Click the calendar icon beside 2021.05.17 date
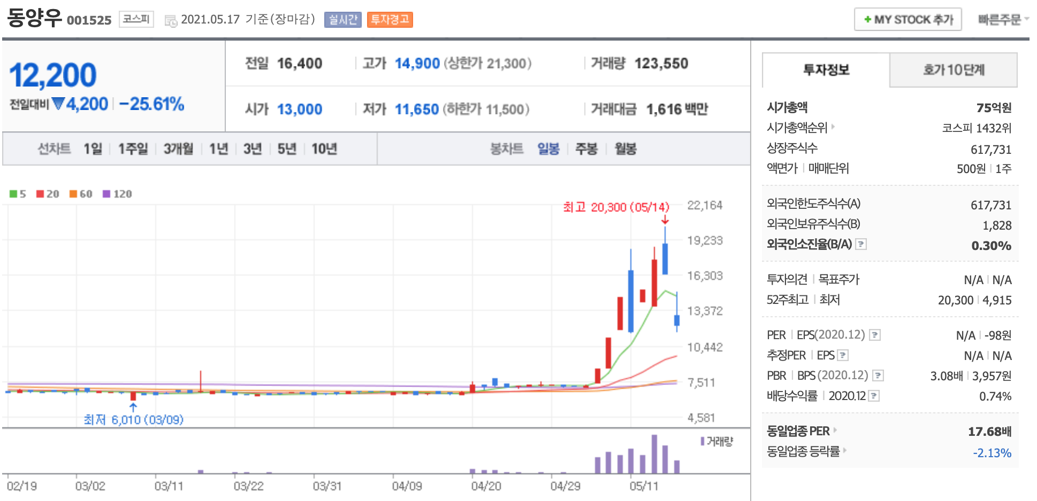Image resolution: width=1037 pixels, height=501 pixels. (x=171, y=21)
